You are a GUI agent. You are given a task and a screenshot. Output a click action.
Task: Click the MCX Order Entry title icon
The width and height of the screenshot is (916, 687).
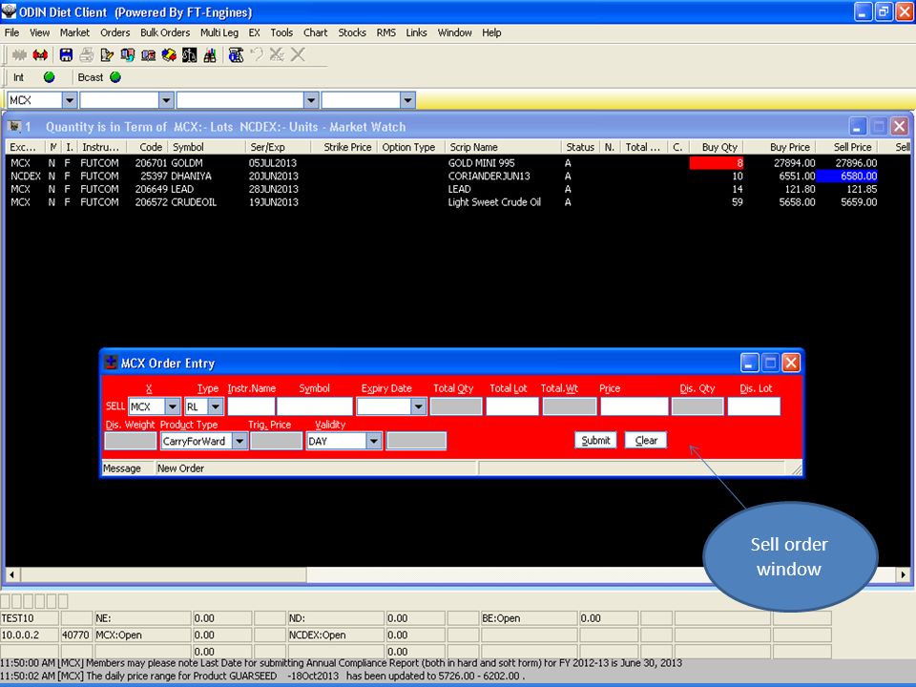tap(111, 363)
